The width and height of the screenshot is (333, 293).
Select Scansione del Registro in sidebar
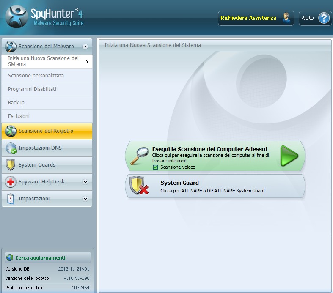47,131
